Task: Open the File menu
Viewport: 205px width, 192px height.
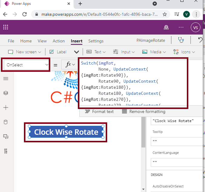Action: point(11,41)
